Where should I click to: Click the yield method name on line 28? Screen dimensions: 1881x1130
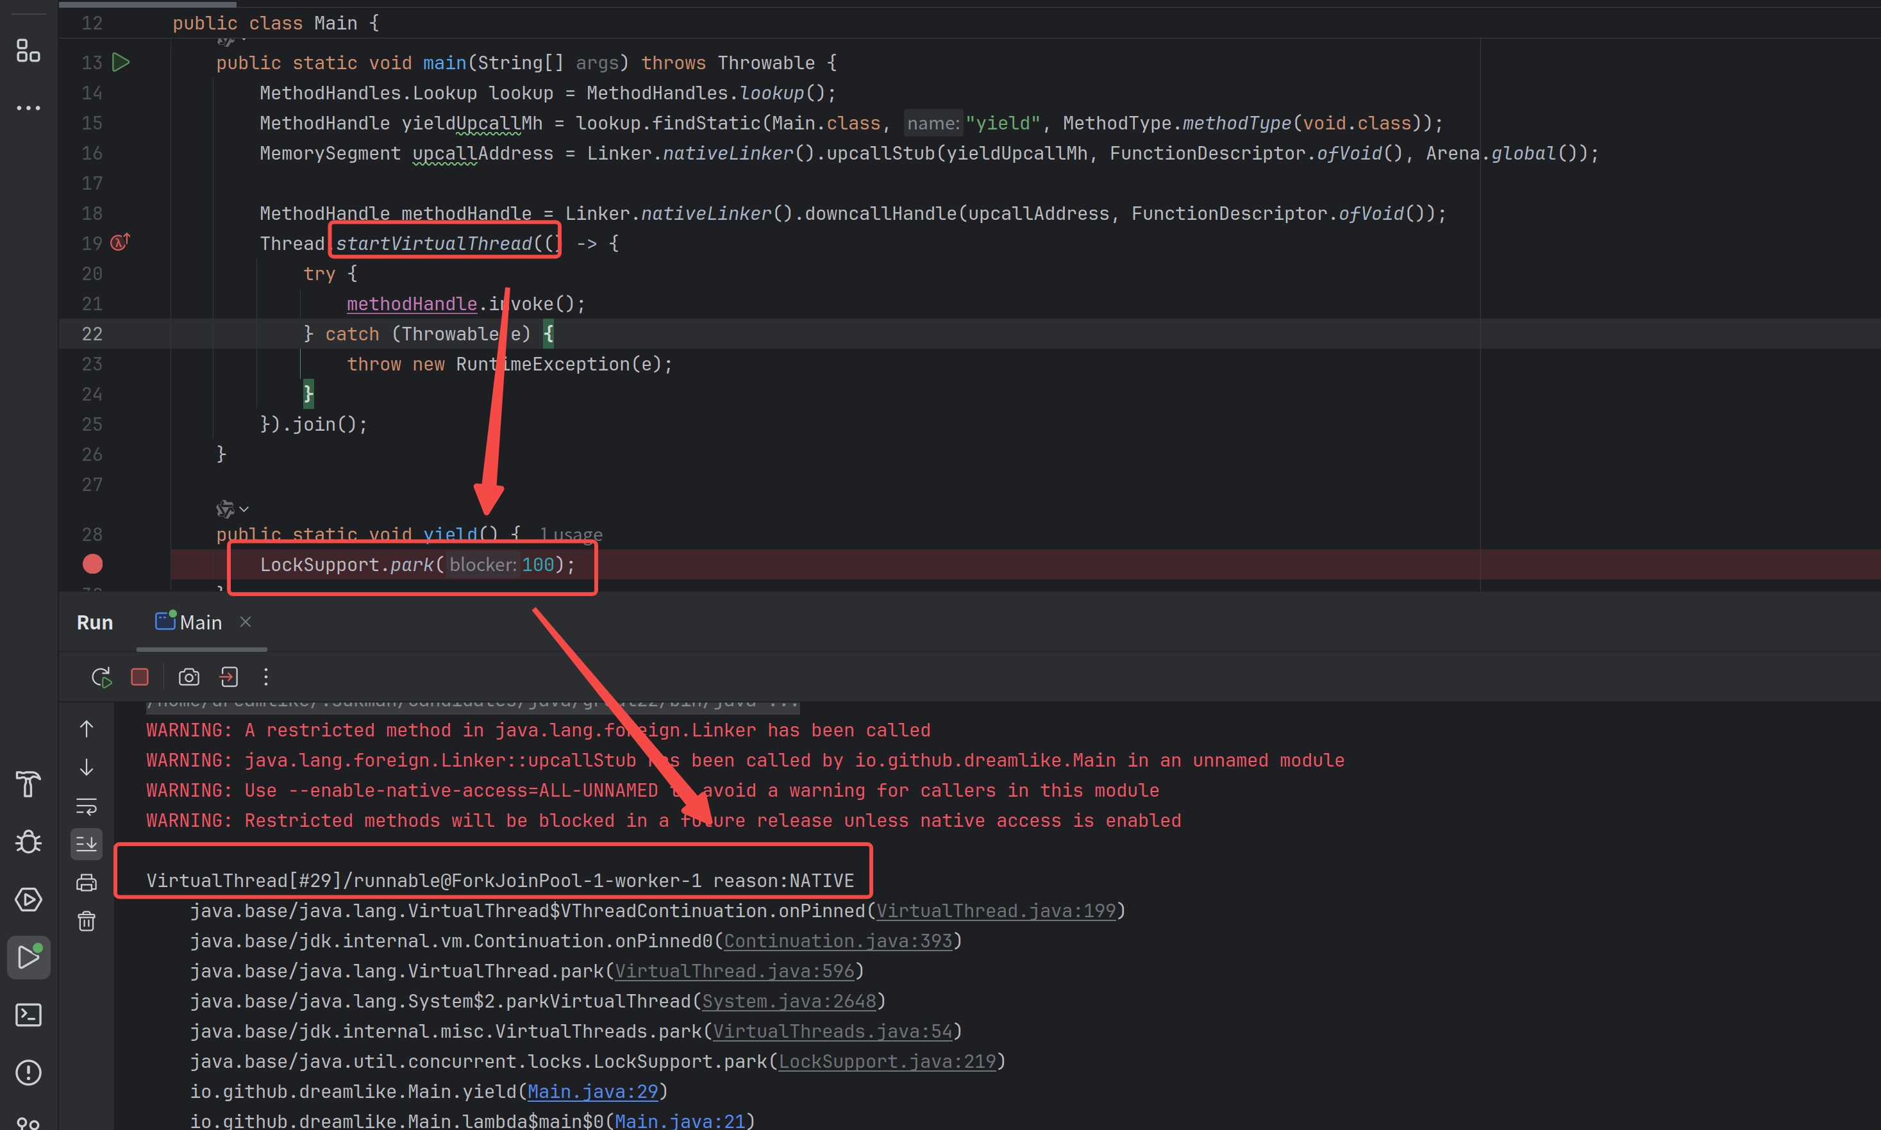pos(450,535)
